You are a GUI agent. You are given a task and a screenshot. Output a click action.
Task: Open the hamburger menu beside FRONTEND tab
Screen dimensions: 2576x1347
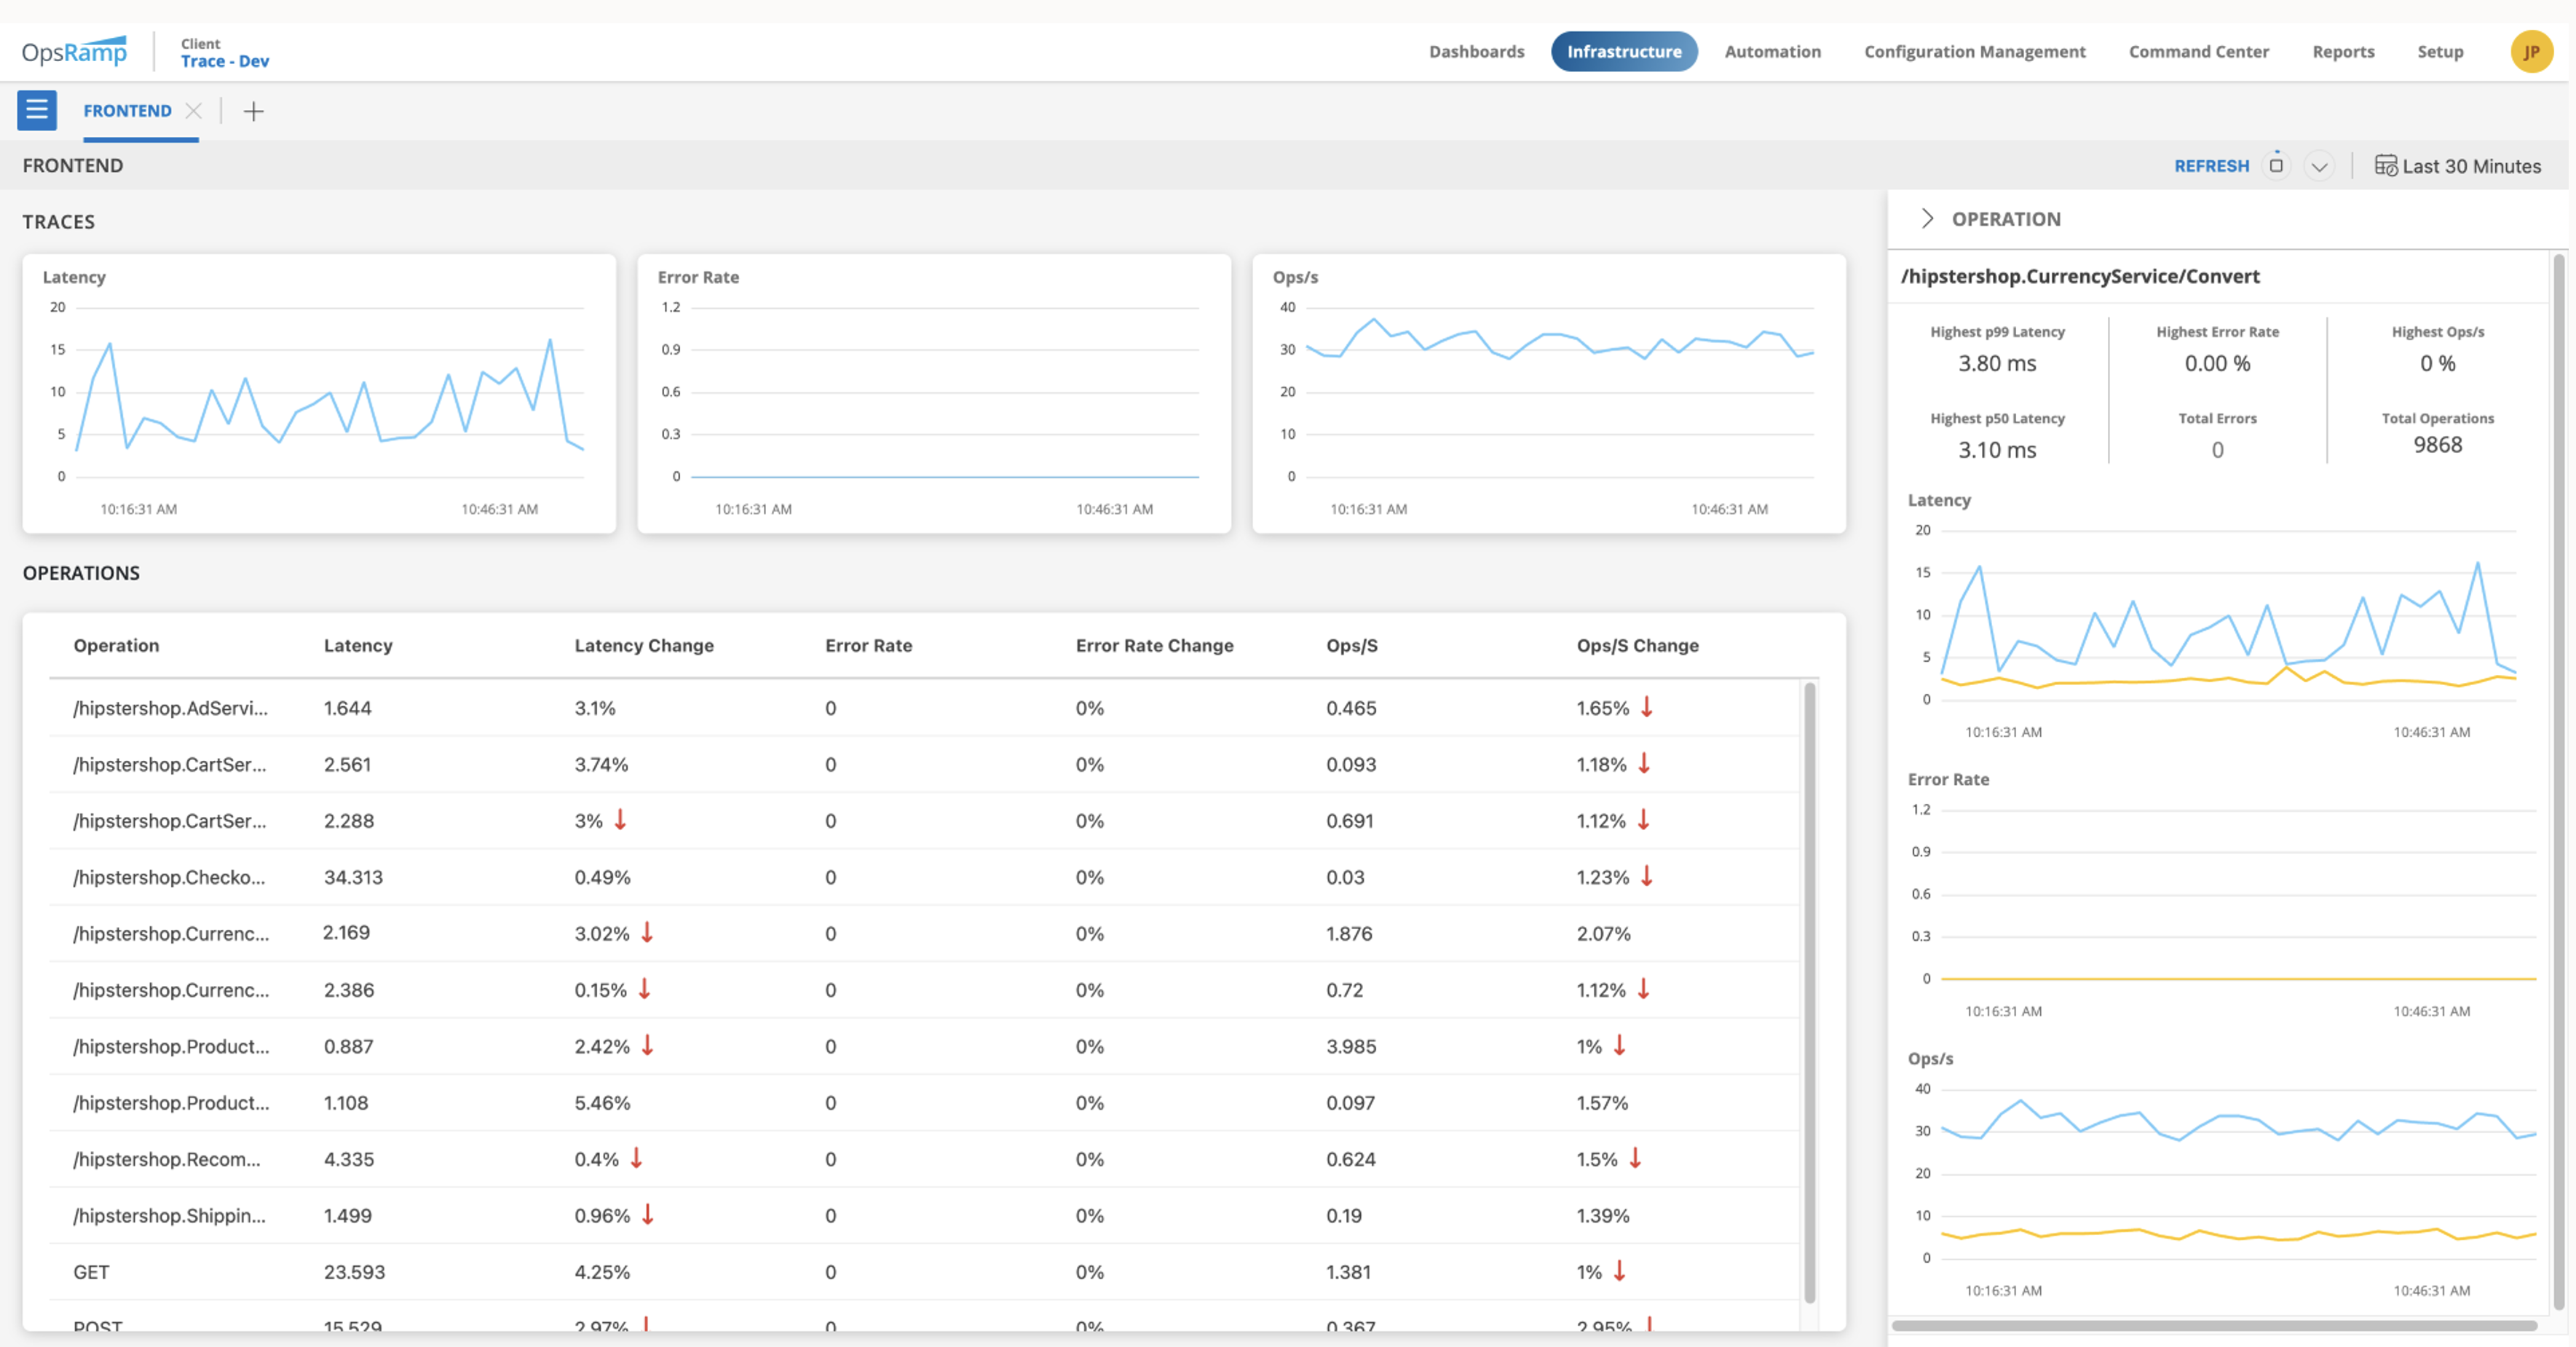point(36,110)
